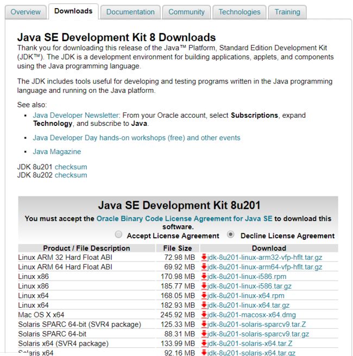353x356 pixels.
Task: Click red download arrow for jdk-8u201-linux-x64.tar.gz
Action: [x=204, y=305]
